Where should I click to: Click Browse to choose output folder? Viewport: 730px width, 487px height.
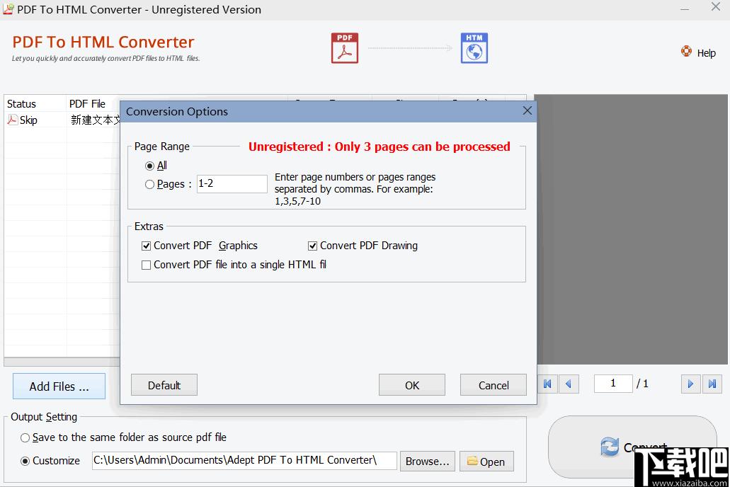coord(428,461)
